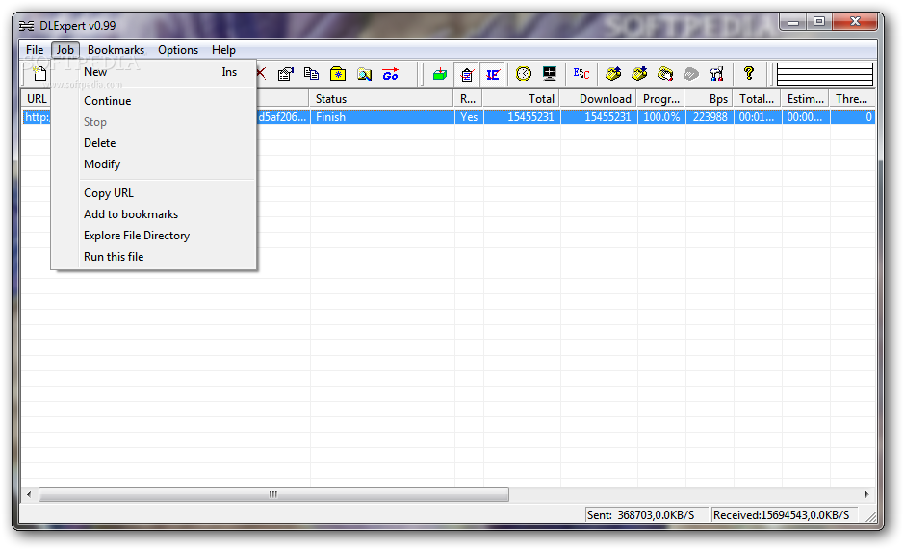
Task: Choose Continue from the Job menu
Action: 154,101
